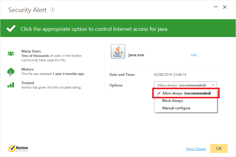This screenshot has width=236, height=157.
Task: Open the Info link for java.exe
Action: 194,55
